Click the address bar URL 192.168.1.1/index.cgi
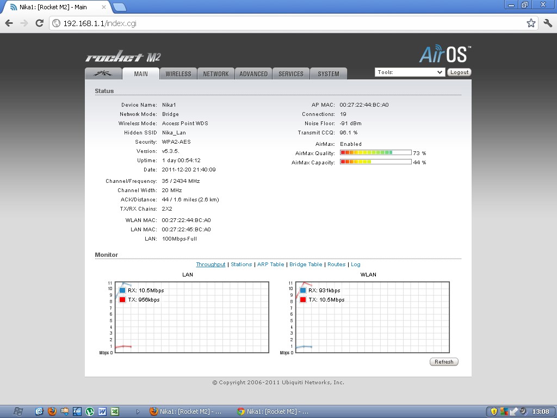 tap(100, 23)
